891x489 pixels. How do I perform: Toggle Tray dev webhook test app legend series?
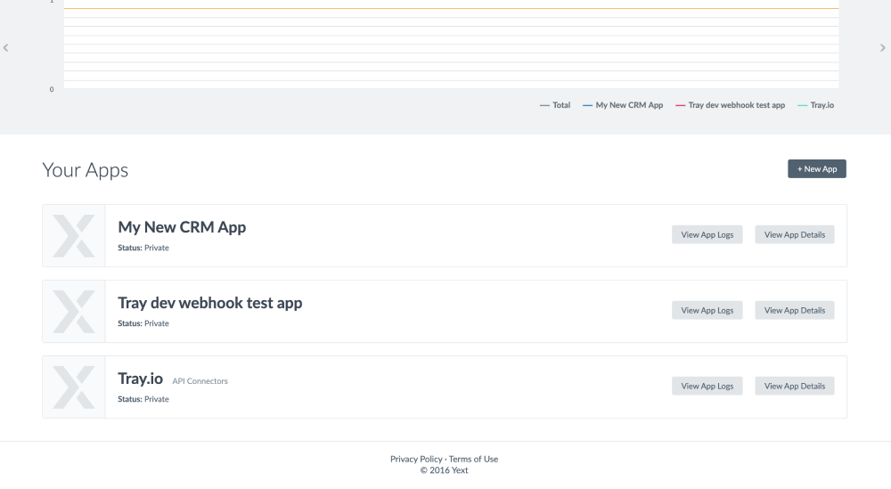(x=730, y=105)
